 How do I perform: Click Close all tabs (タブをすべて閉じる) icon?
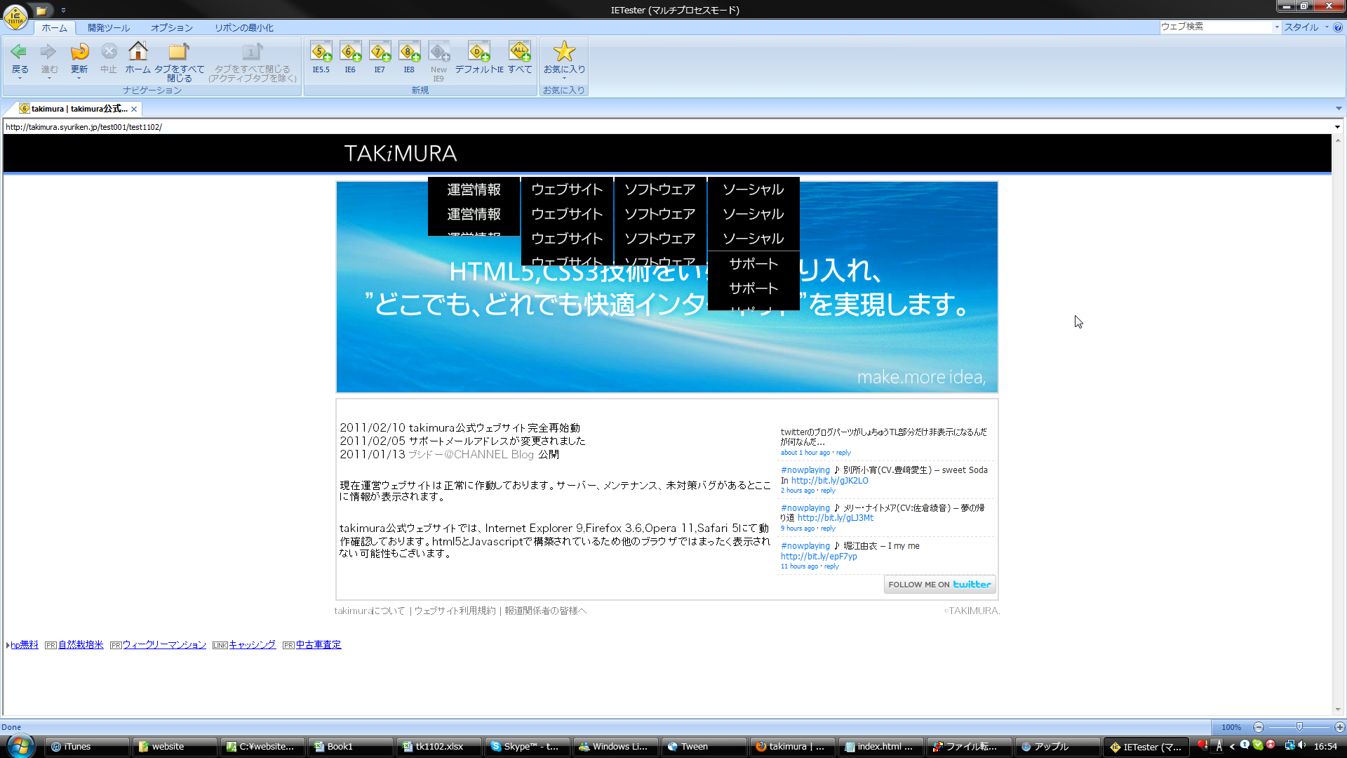tap(179, 51)
